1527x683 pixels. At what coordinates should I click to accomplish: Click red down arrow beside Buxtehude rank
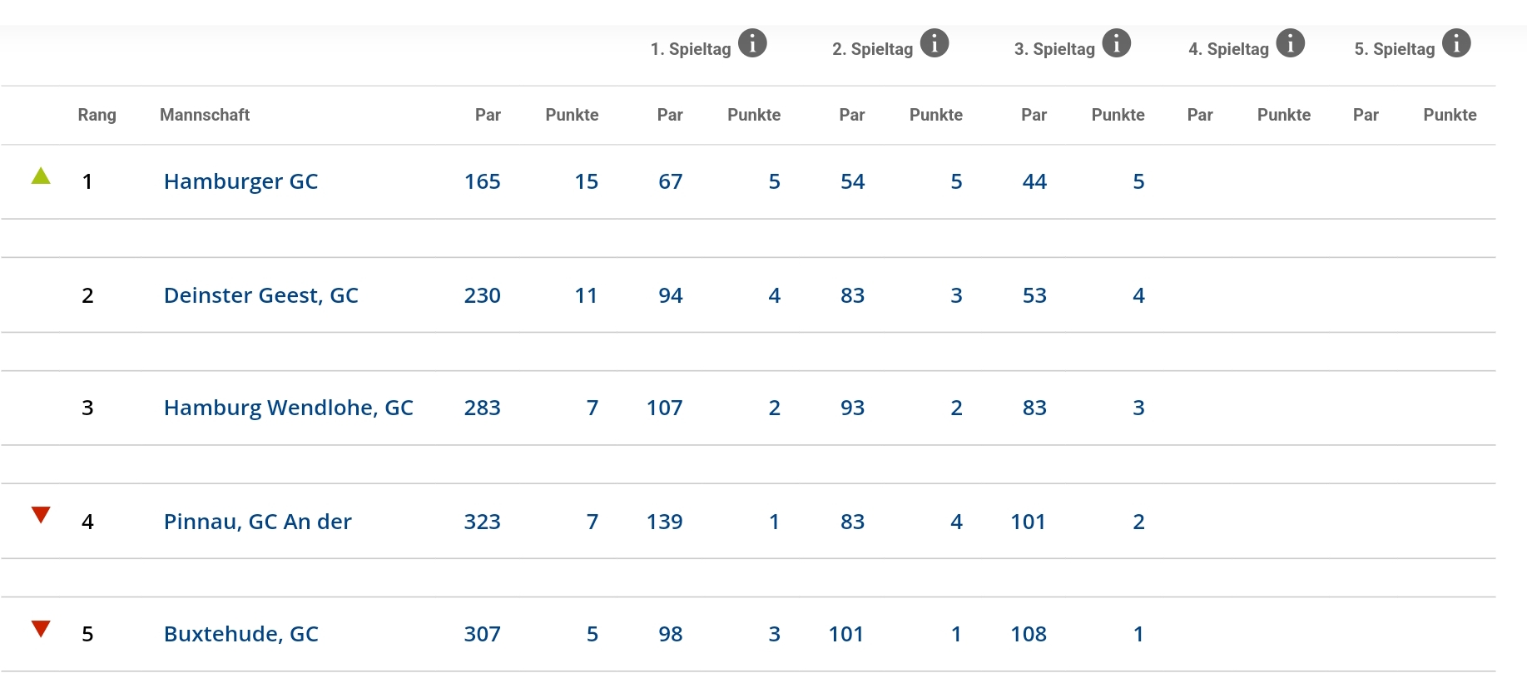click(x=41, y=628)
